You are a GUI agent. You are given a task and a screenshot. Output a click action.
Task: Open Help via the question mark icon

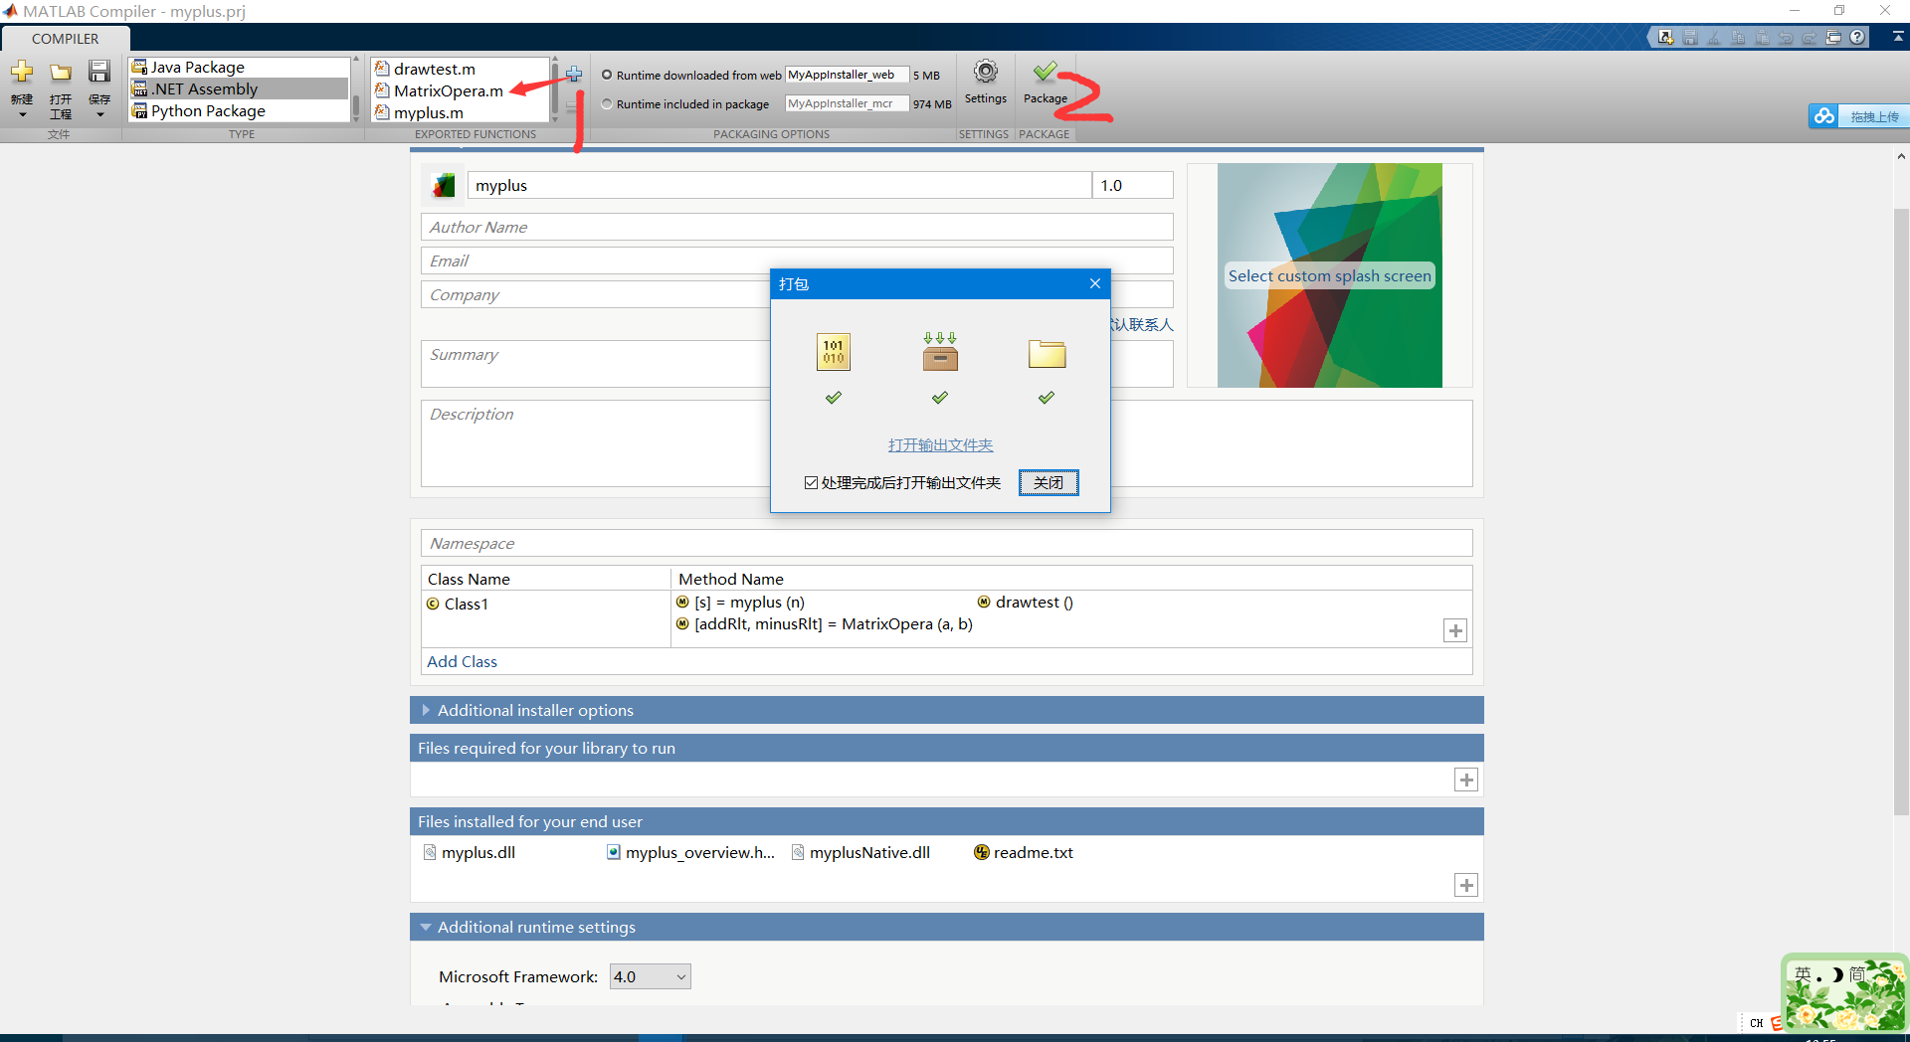[1857, 38]
